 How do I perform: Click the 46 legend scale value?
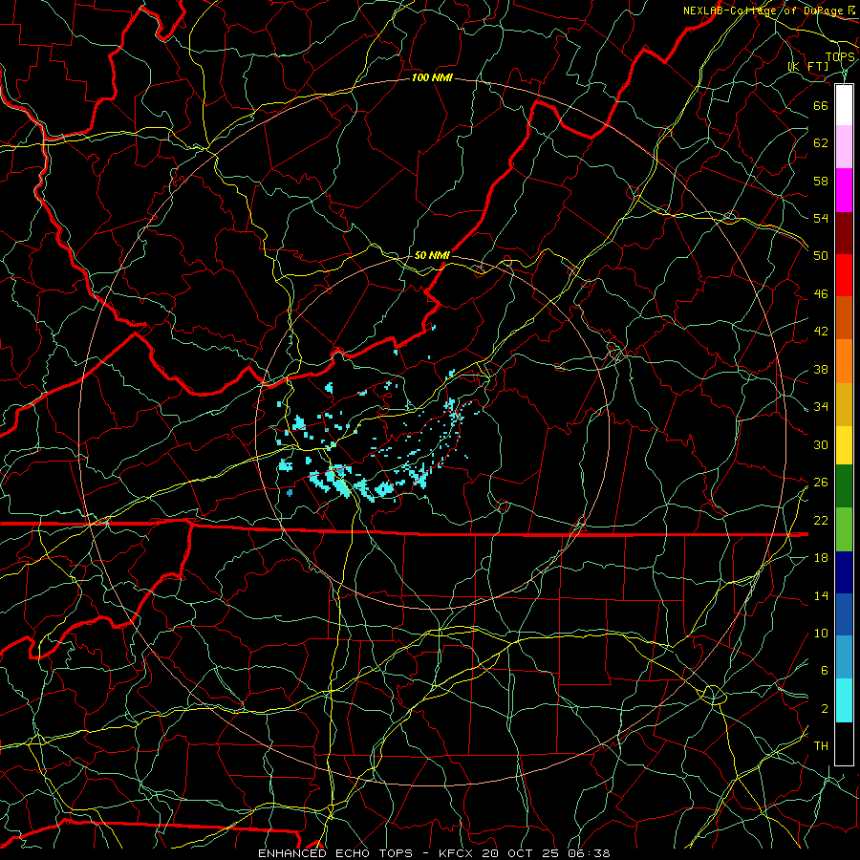point(821,294)
